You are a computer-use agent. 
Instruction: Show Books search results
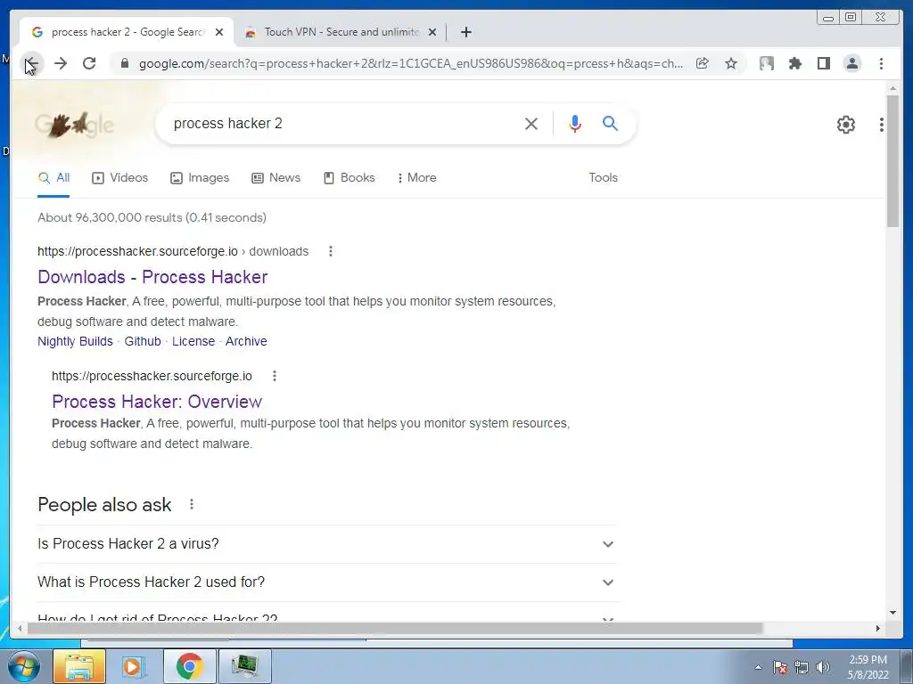point(350,178)
